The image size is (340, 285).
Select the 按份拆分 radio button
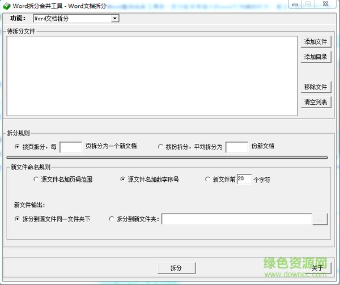[x=160, y=147]
